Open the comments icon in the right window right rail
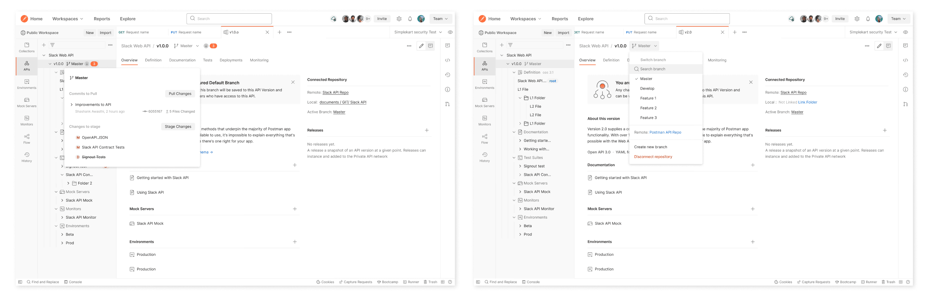This screenshot has width=928, height=299. (x=905, y=46)
